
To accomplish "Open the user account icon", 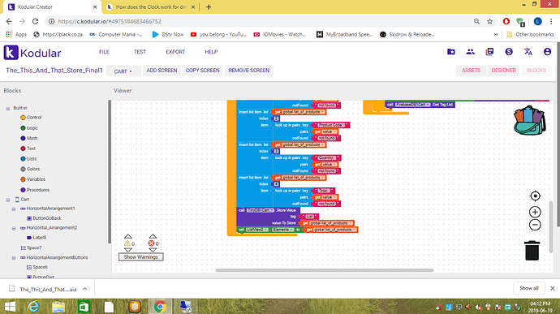I will (547, 52).
